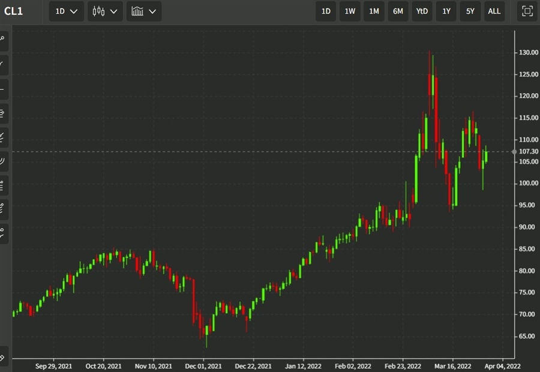Click the Sep 29, 2021 date label
Viewport: 540px width, 372px height.
[x=53, y=366]
